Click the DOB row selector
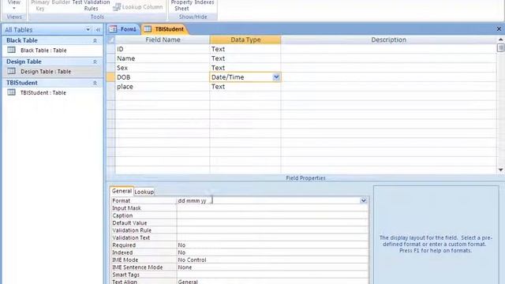This screenshot has height=284, width=505. point(110,77)
